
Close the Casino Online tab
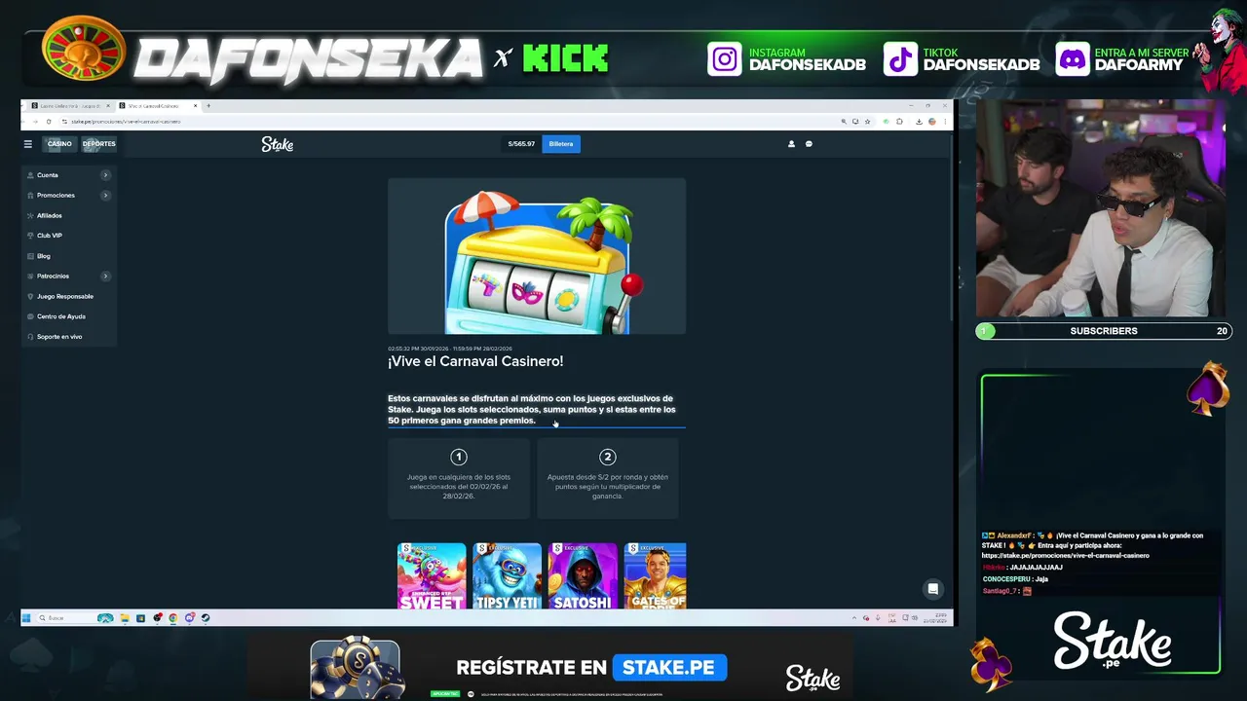[x=107, y=105]
